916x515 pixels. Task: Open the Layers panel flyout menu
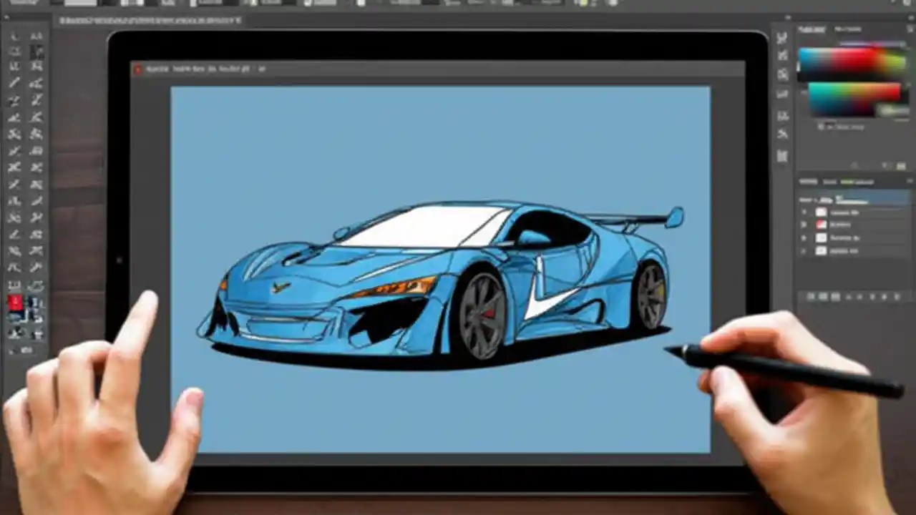click(910, 181)
